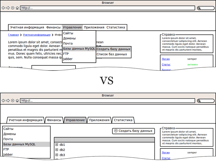
Task: Expand the db2 database node
Action: click(x=57, y=150)
